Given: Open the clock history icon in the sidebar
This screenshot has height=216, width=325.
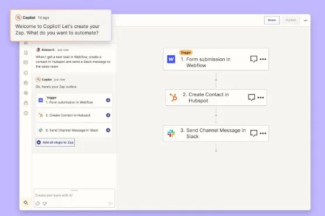Looking at the screenshot, I should tap(26, 73).
